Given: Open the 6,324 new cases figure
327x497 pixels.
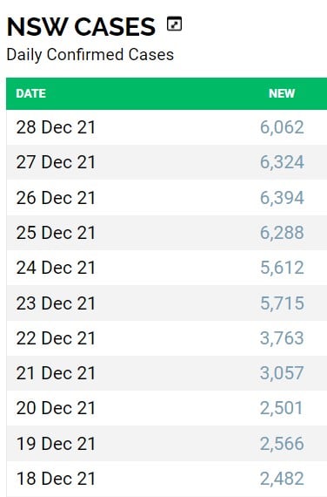Looking at the screenshot, I should (x=282, y=162).
